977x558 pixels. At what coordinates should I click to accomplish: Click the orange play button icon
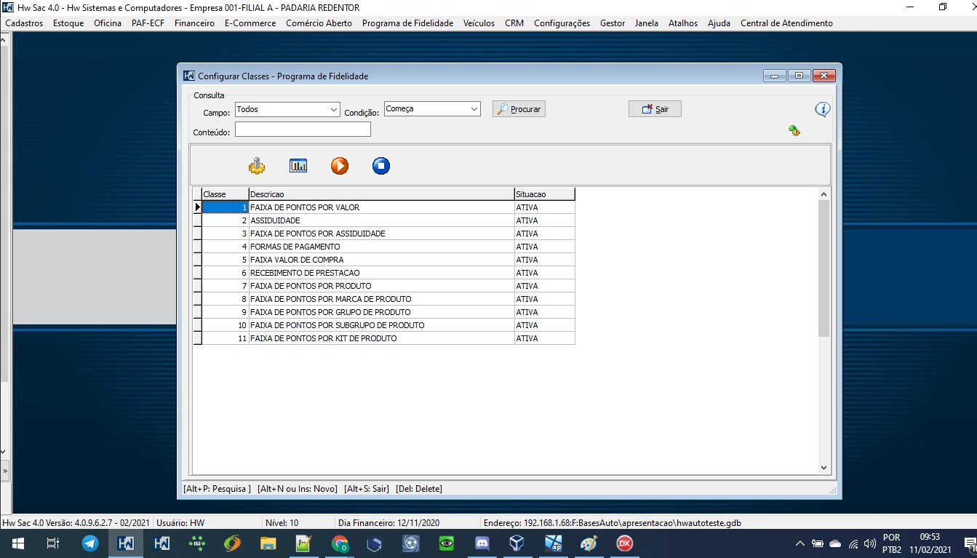(x=340, y=166)
